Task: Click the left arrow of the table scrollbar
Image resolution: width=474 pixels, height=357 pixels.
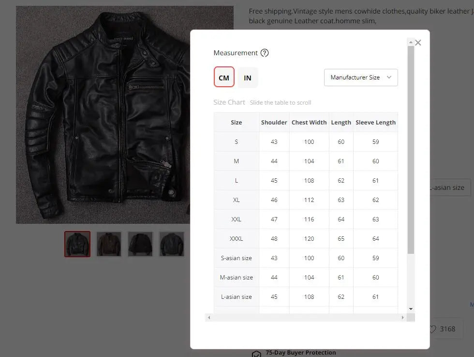Action: (x=208, y=318)
